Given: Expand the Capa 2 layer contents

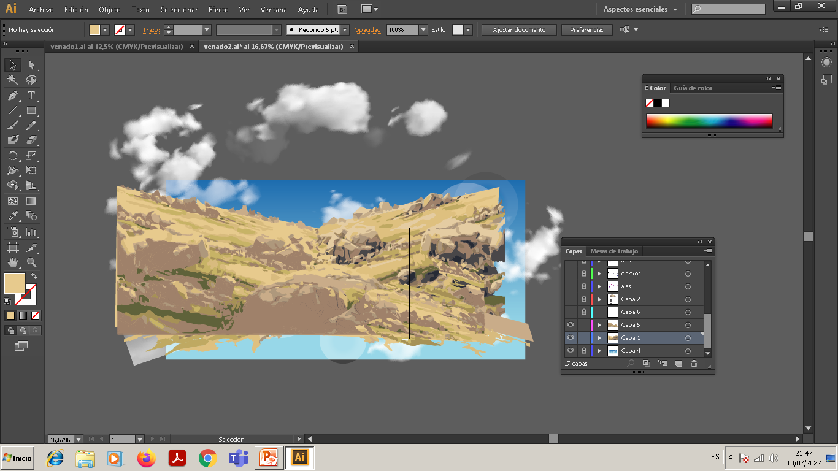Looking at the screenshot, I should point(599,299).
